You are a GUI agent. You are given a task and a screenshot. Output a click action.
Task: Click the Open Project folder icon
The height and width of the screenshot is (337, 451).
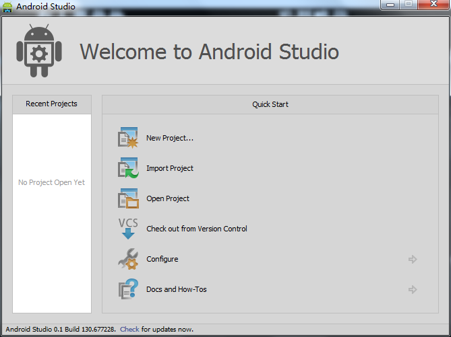(128, 198)
